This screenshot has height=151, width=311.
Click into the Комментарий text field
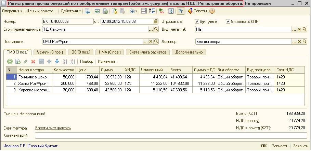[171, 136]
